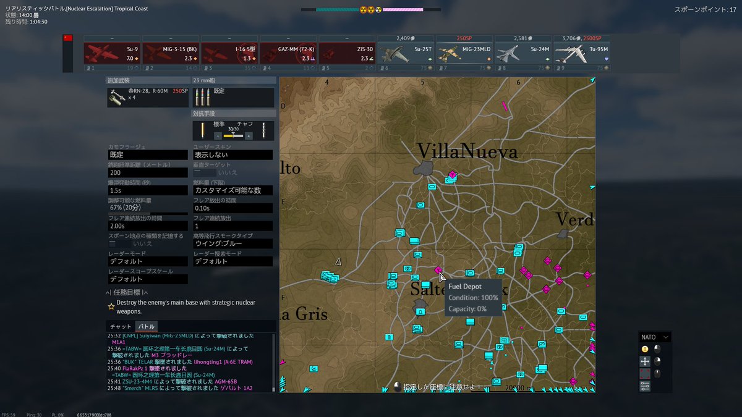Select the ZiS-30 vehicle slot
This screenshot has width=742, height=417.
pyautogui.click(x=347, y=53)
